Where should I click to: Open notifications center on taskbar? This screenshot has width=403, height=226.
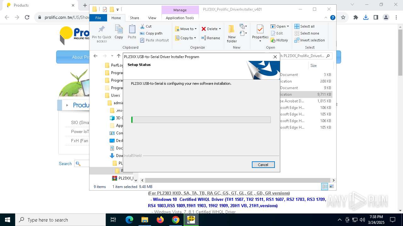(393, 220)
